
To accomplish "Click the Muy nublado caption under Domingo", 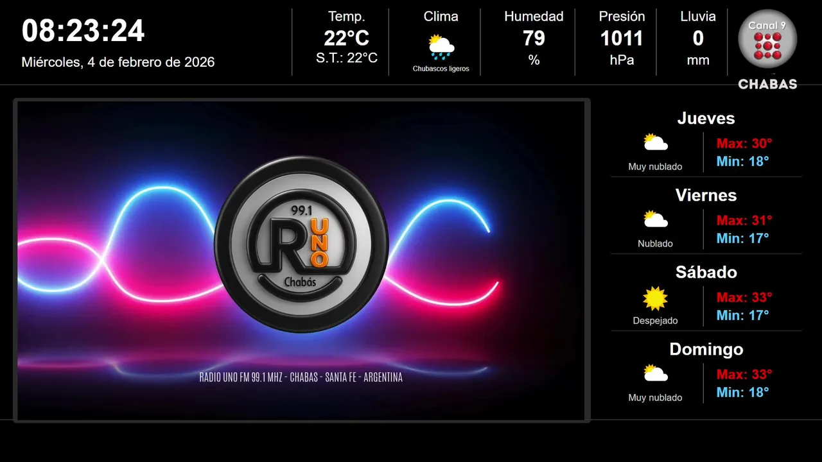I will pos(656,398).
